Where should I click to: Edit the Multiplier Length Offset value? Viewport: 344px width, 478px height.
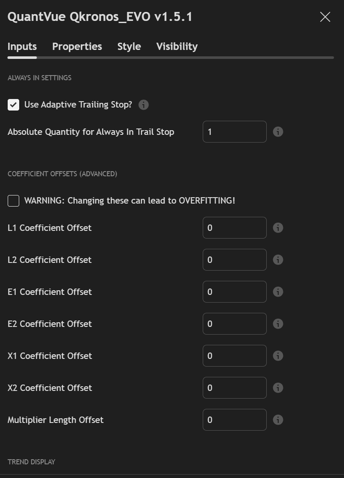[x=234, y=420]
